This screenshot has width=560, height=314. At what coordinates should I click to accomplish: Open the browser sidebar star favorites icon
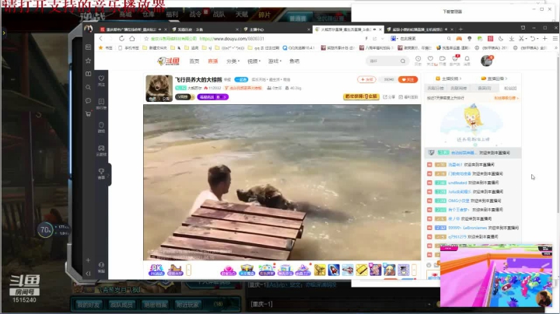pos(88,61)
